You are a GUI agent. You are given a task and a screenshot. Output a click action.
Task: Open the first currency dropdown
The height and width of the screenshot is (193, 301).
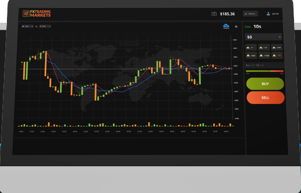coord(27,26)
